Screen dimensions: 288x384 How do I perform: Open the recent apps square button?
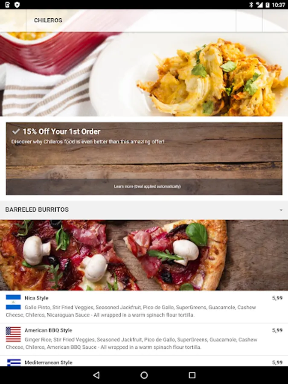coord(192,375)
